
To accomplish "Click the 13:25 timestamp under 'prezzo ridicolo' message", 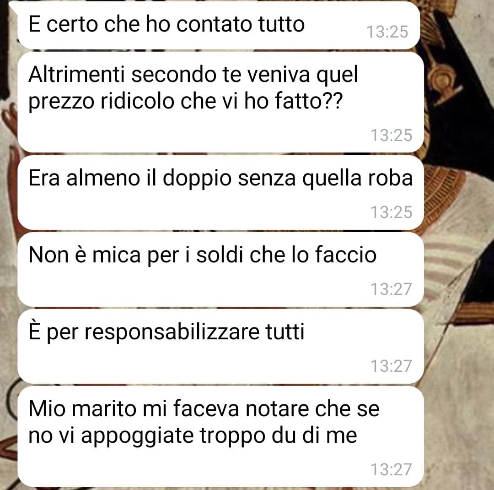I will [x=391, y=135].
